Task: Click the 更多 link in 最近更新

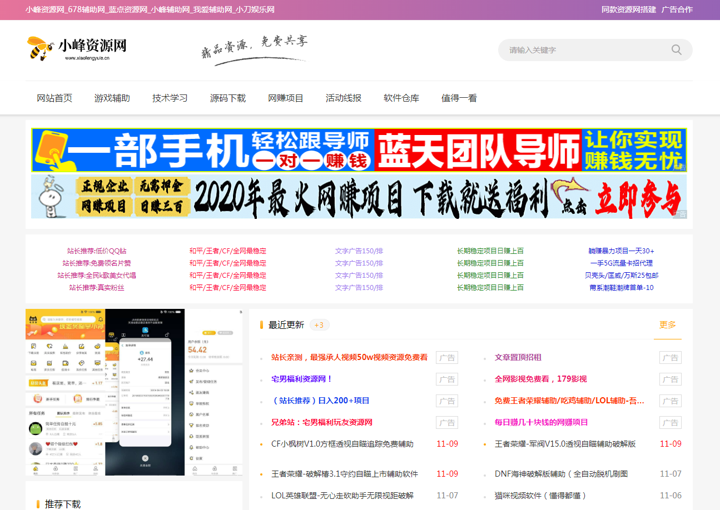Action: click(667, 325)
